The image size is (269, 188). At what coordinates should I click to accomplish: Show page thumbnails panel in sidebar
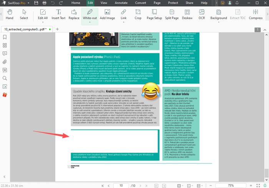point(5,45)
